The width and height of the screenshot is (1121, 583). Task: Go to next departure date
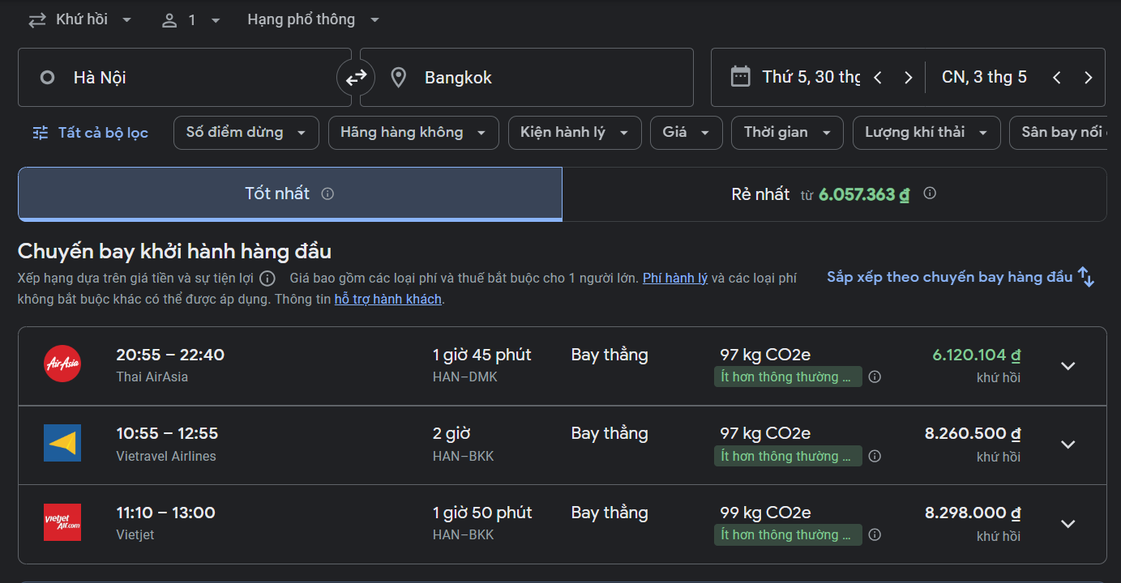coord(908,78)
